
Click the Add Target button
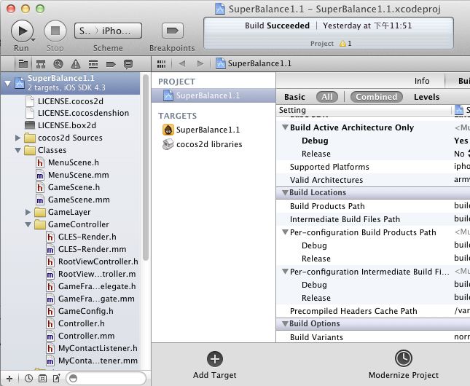tap(215, 365)
